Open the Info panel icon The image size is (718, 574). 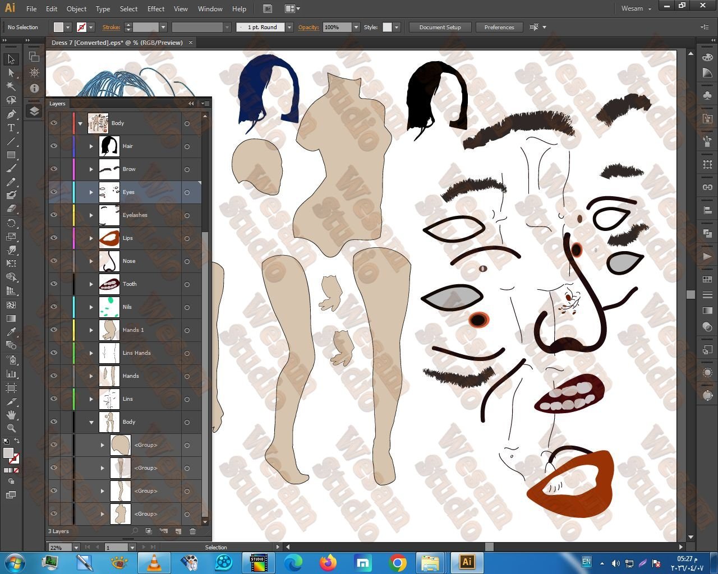(x=34, y=89)
